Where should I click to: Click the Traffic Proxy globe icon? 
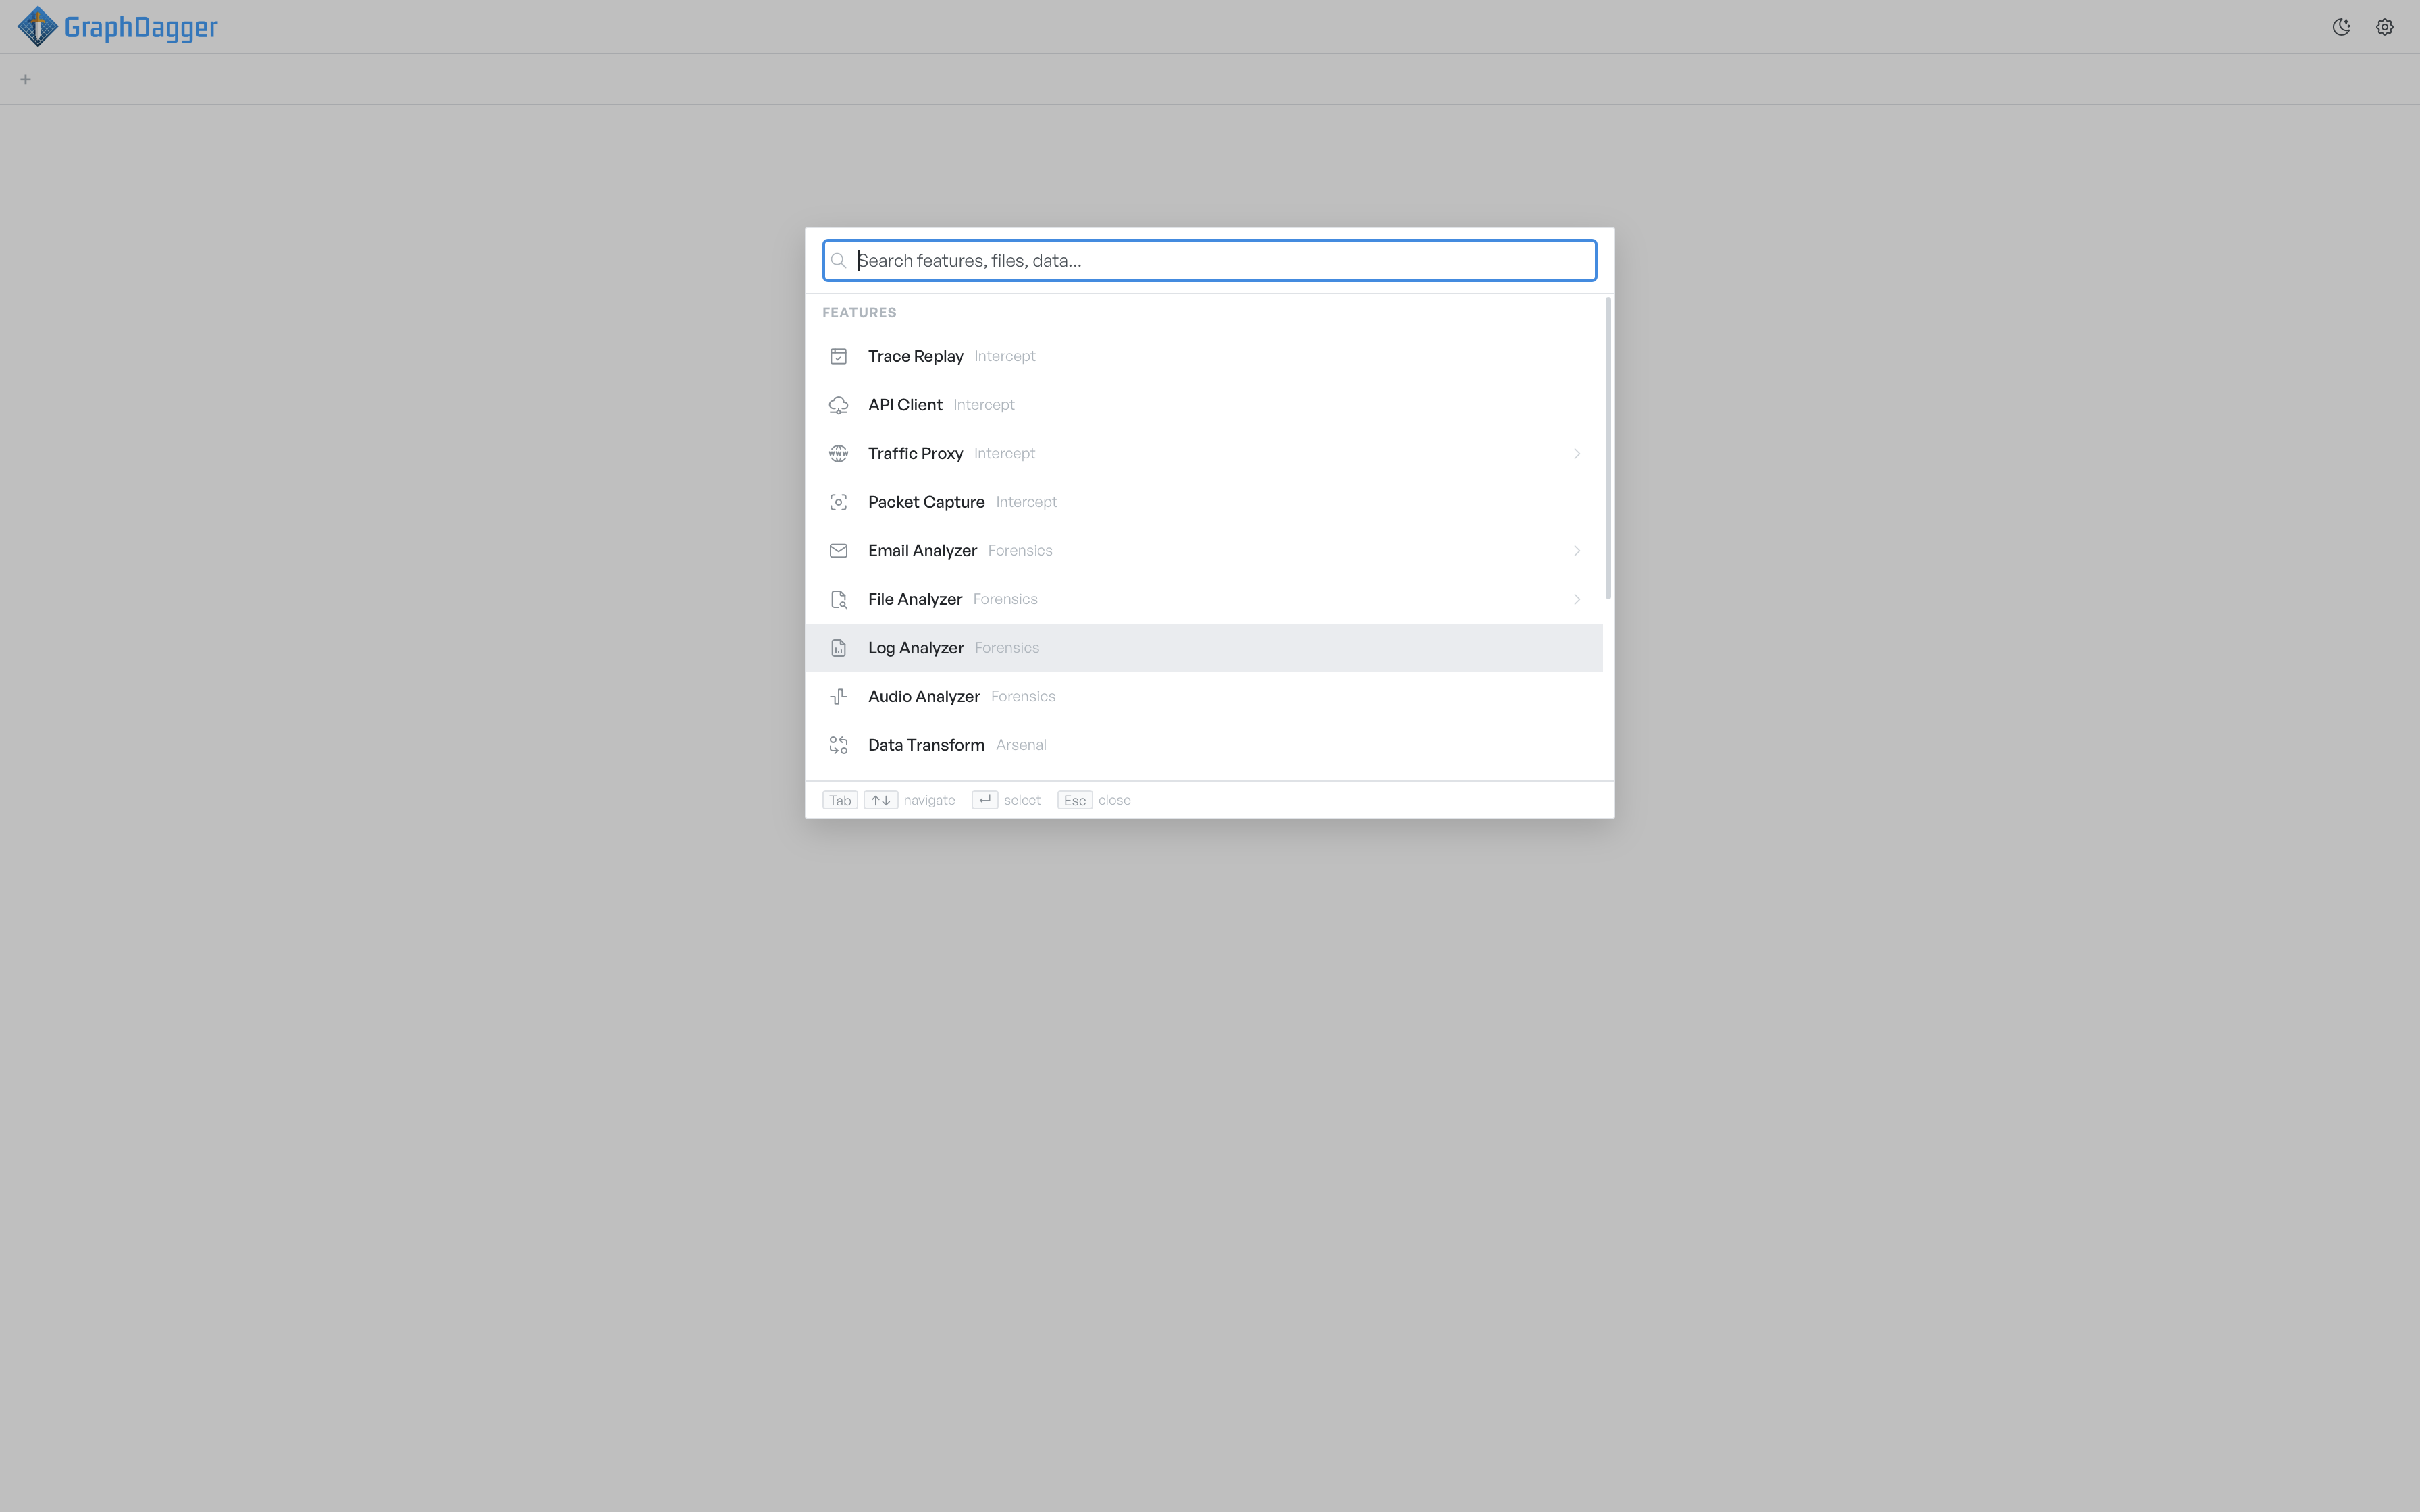click(839, 454)
